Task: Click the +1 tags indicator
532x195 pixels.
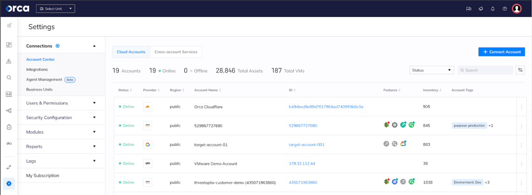Action: tap(491, 125)
